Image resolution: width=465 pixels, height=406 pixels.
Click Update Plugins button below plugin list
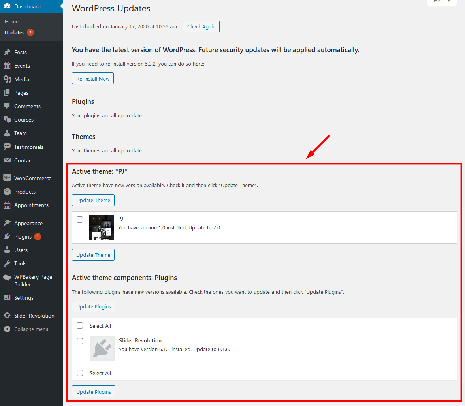point(93,392)
